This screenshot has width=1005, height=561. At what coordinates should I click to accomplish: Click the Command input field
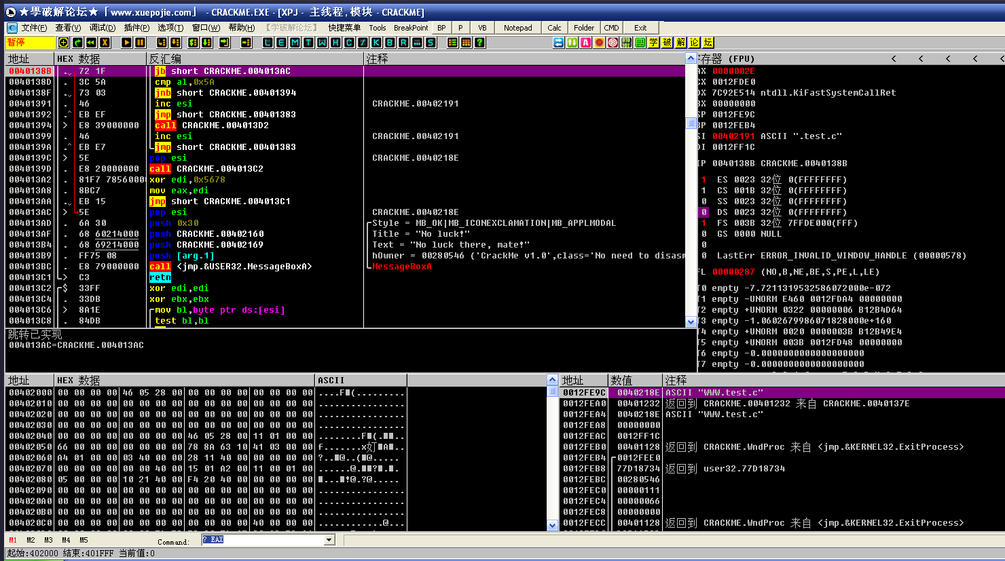(x=263, y=540)
